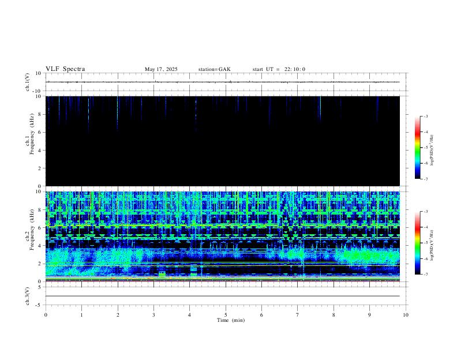The image size is (457, 353).
Task: Click the time axis tick label "9"
Action: coord(369,315)
